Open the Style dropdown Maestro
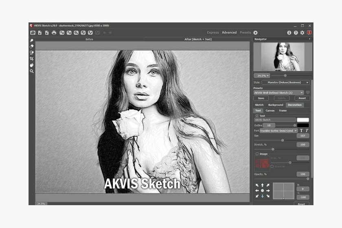This screenshot has height=228, width=342. click(286, 83)
